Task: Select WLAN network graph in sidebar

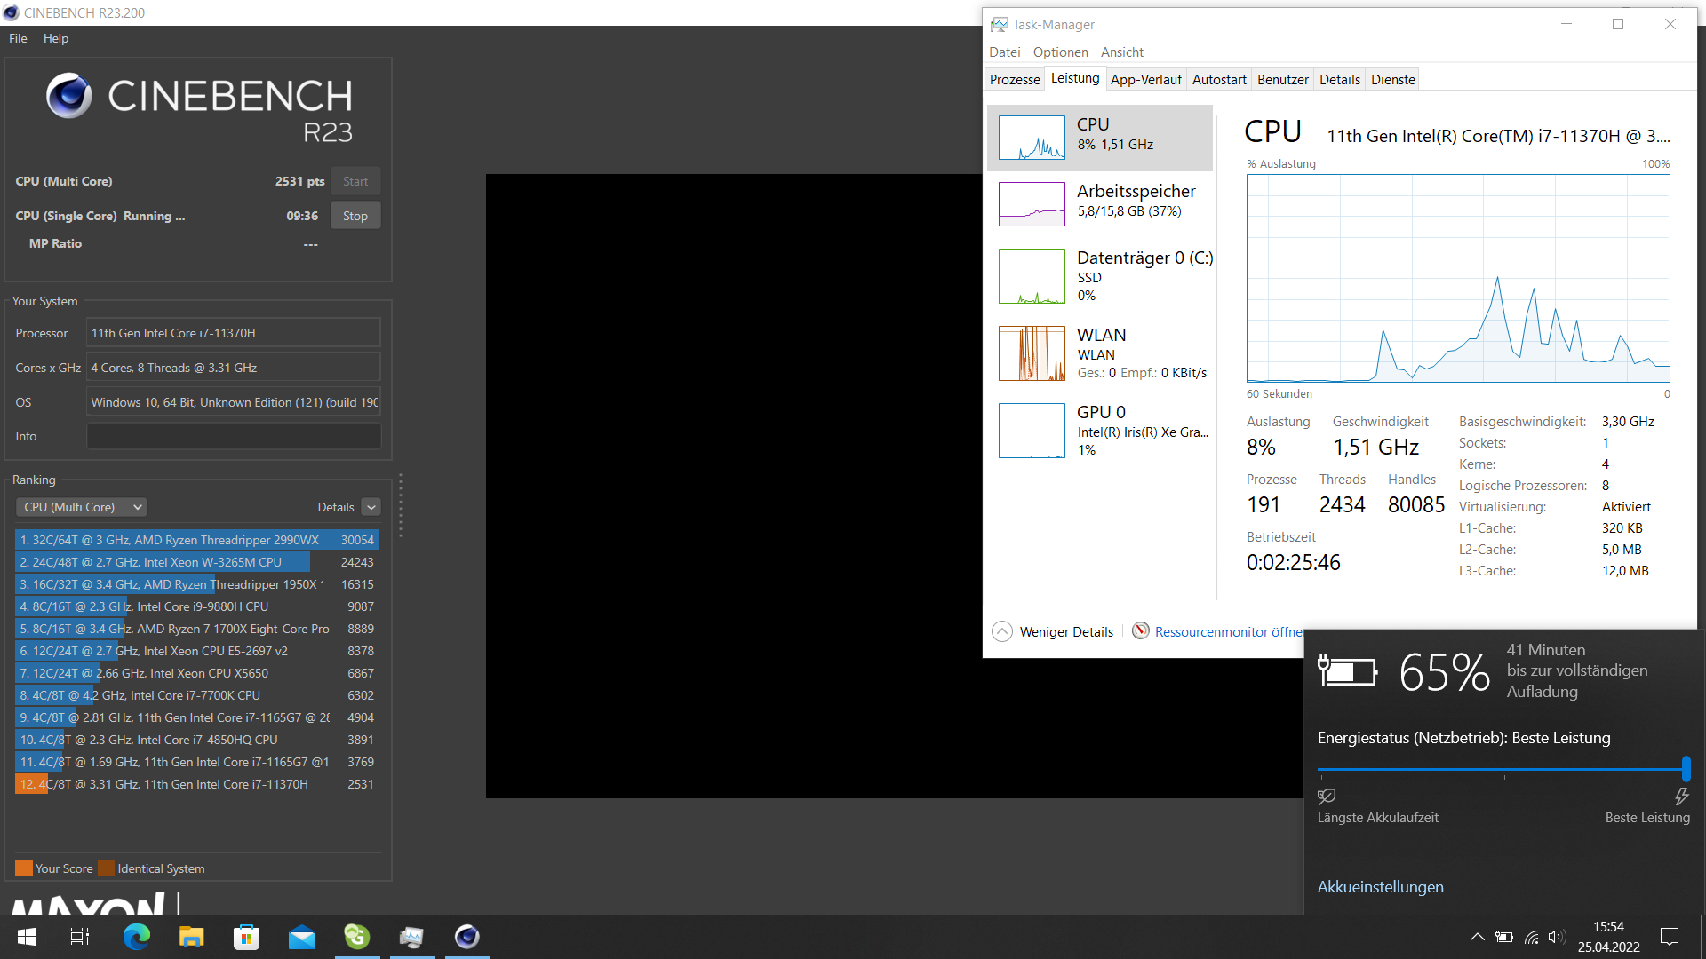Action: 1032,353
